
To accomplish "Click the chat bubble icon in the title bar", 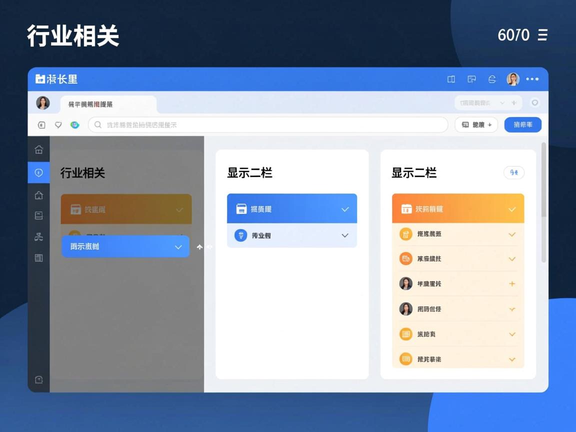I will click(x=471, y=79).
